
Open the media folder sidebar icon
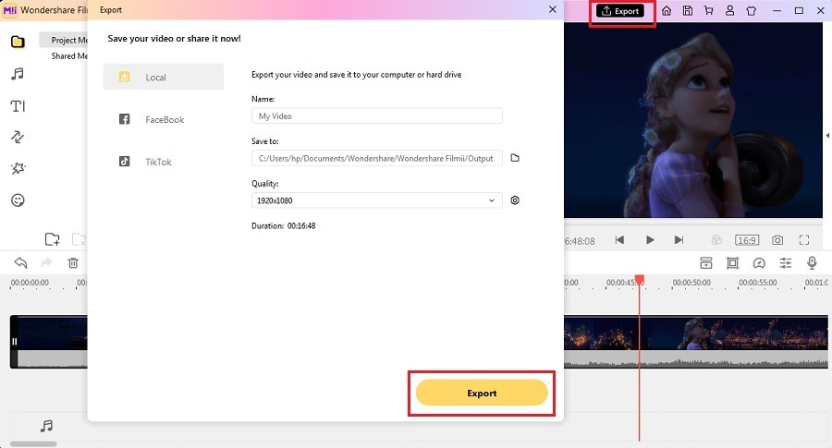pyautogui.click(x=18, y=42)
